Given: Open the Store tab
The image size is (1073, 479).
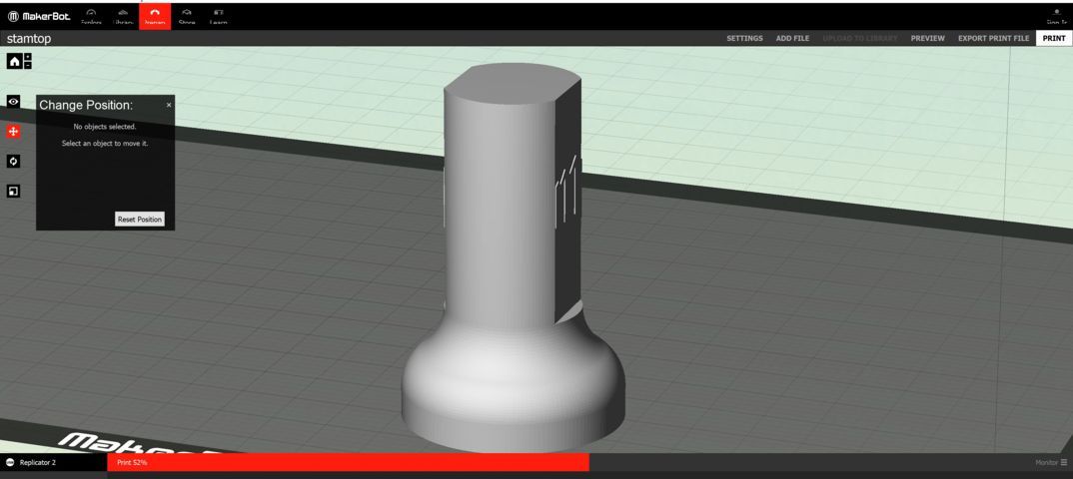Looking at the screenshot, I should pos(187,16).
